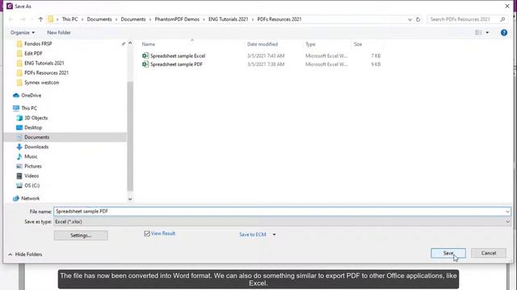Select Spreadsheet sample PDF file
Image resolution: width=517 pixels, height=290 pixels.
click(176, 64)
